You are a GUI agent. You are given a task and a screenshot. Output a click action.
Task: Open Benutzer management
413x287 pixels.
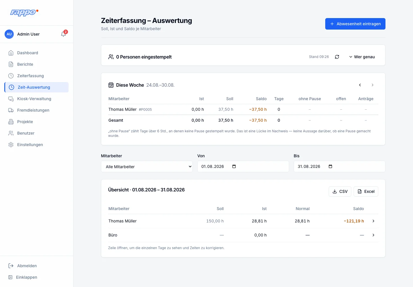click(x=36, y=133)
